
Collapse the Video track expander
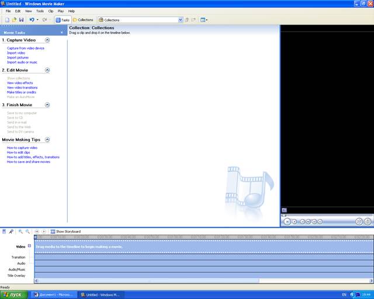point(29,246)
